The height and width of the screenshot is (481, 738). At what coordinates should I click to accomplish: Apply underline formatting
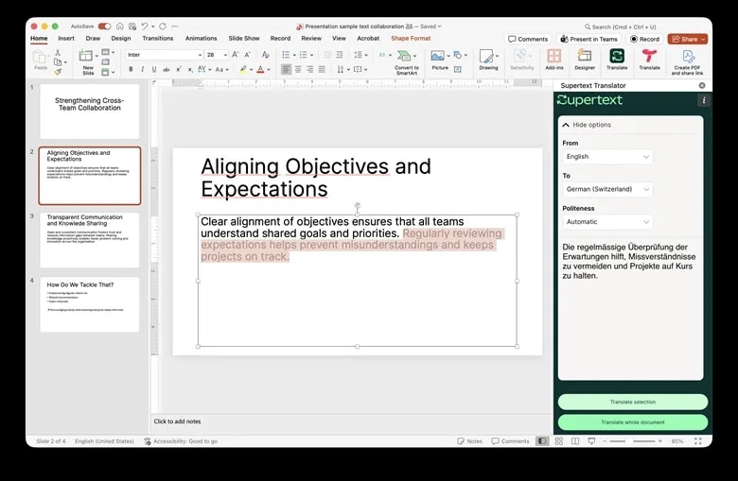[154, 69]
